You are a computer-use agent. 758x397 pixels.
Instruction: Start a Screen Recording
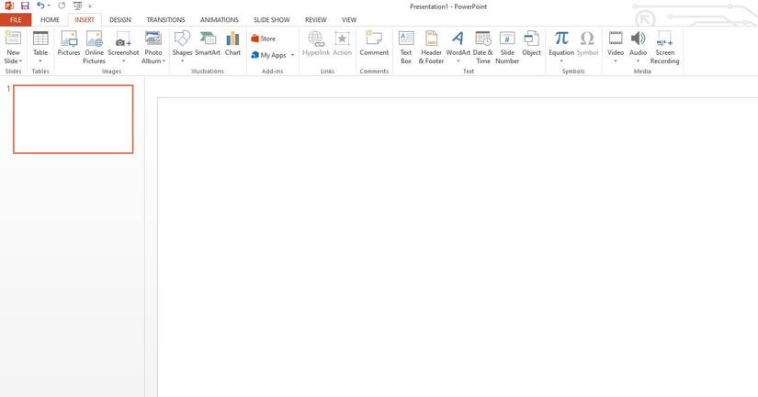click(664, 48)
